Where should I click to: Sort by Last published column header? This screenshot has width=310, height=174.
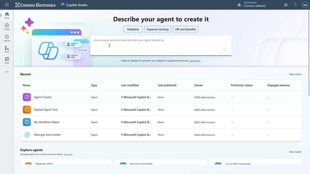click(167, 85)
